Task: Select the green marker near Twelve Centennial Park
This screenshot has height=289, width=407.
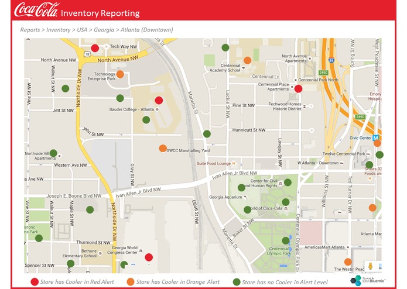Action: 379,155
